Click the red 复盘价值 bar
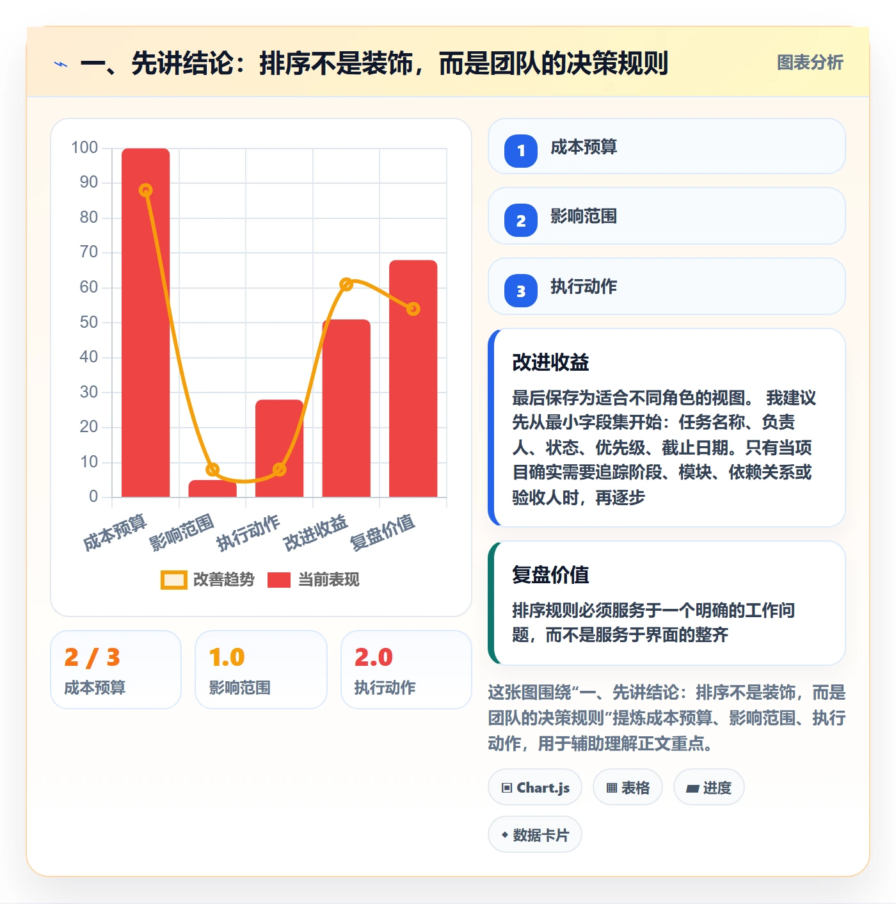The height and width of the screenshot is (904, 896). [413, 378]
